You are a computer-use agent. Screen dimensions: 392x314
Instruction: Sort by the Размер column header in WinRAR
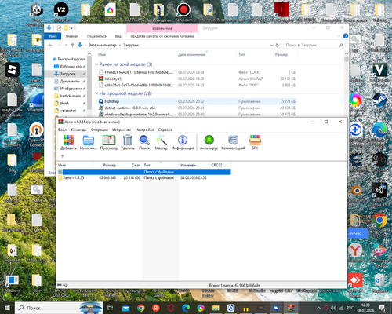click(x=105, y=165)
